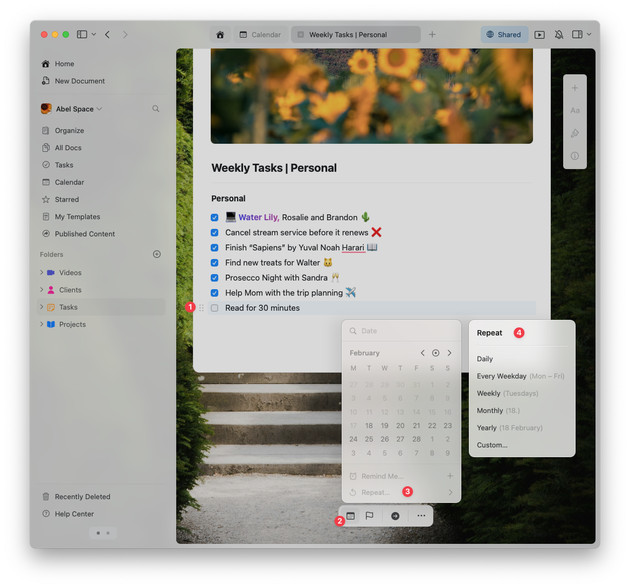Viewport: 630px width, 588px height.
Task: Flag the task using the flag icon
Action: coord(370,515)
